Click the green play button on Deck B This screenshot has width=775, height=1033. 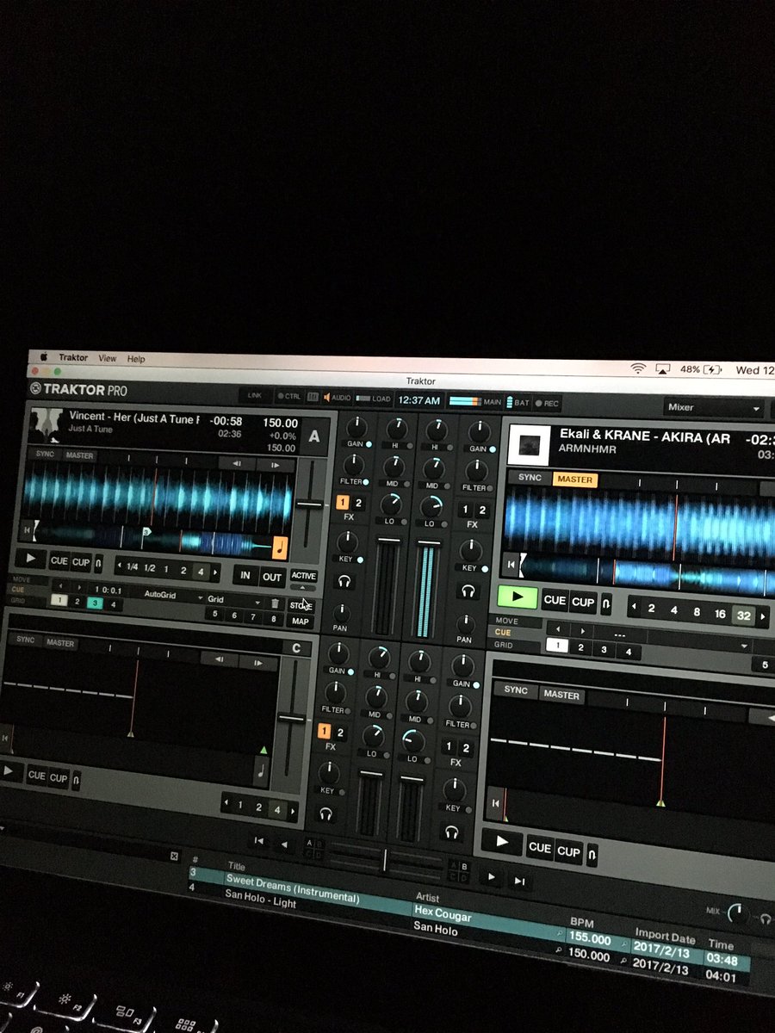518,597
